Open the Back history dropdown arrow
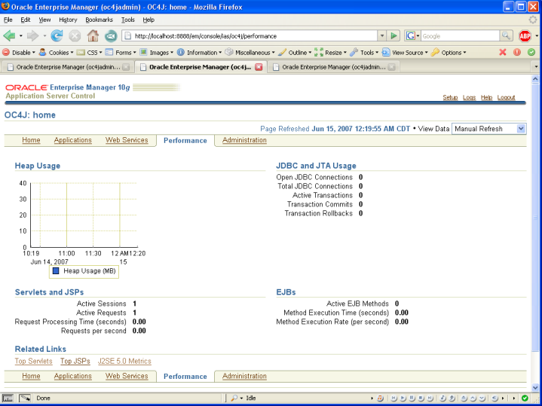This screenshot has width=542, height=406. click(21, 35)
